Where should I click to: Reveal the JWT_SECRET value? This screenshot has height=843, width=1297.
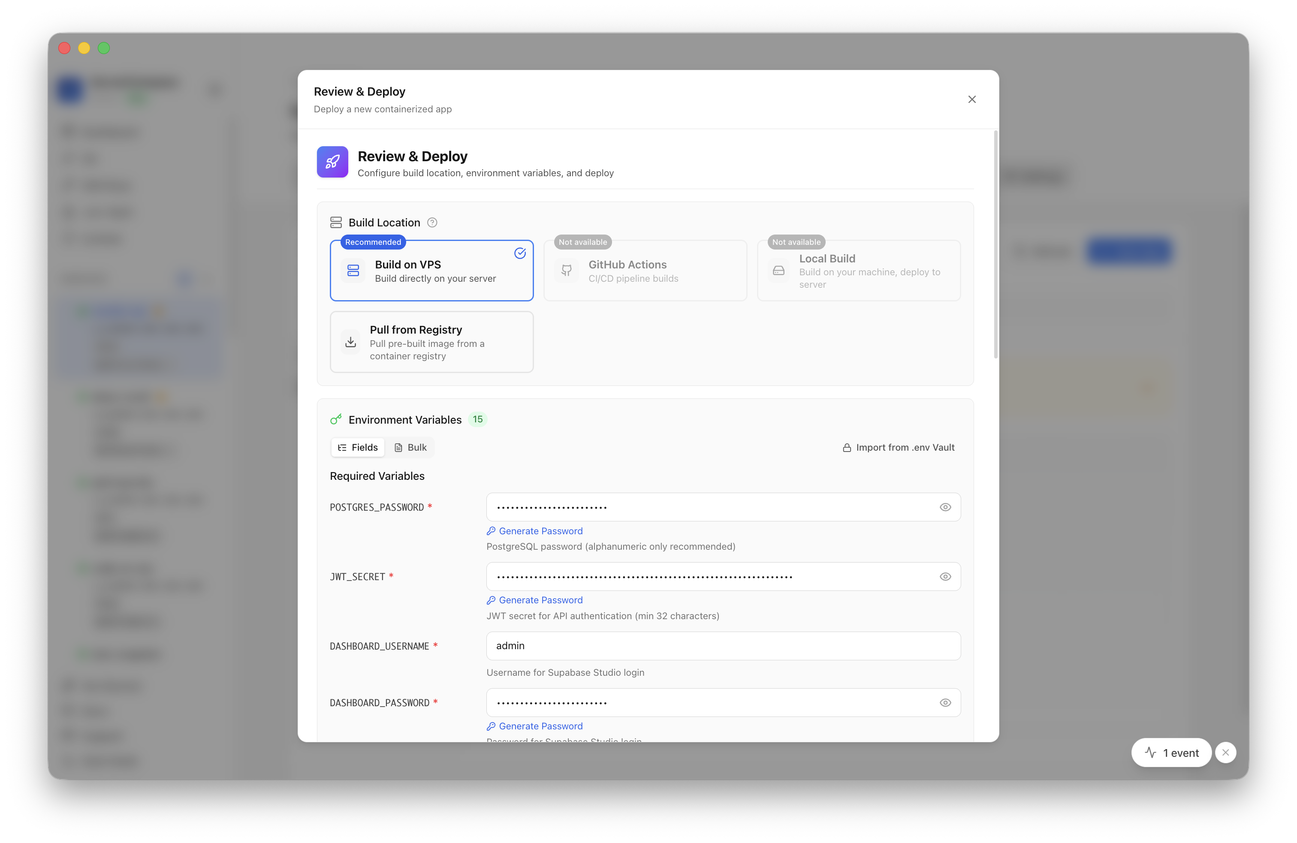[945, 577]
